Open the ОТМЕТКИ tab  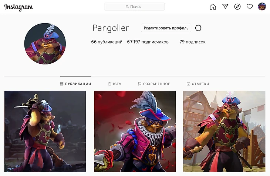point(198,84)
